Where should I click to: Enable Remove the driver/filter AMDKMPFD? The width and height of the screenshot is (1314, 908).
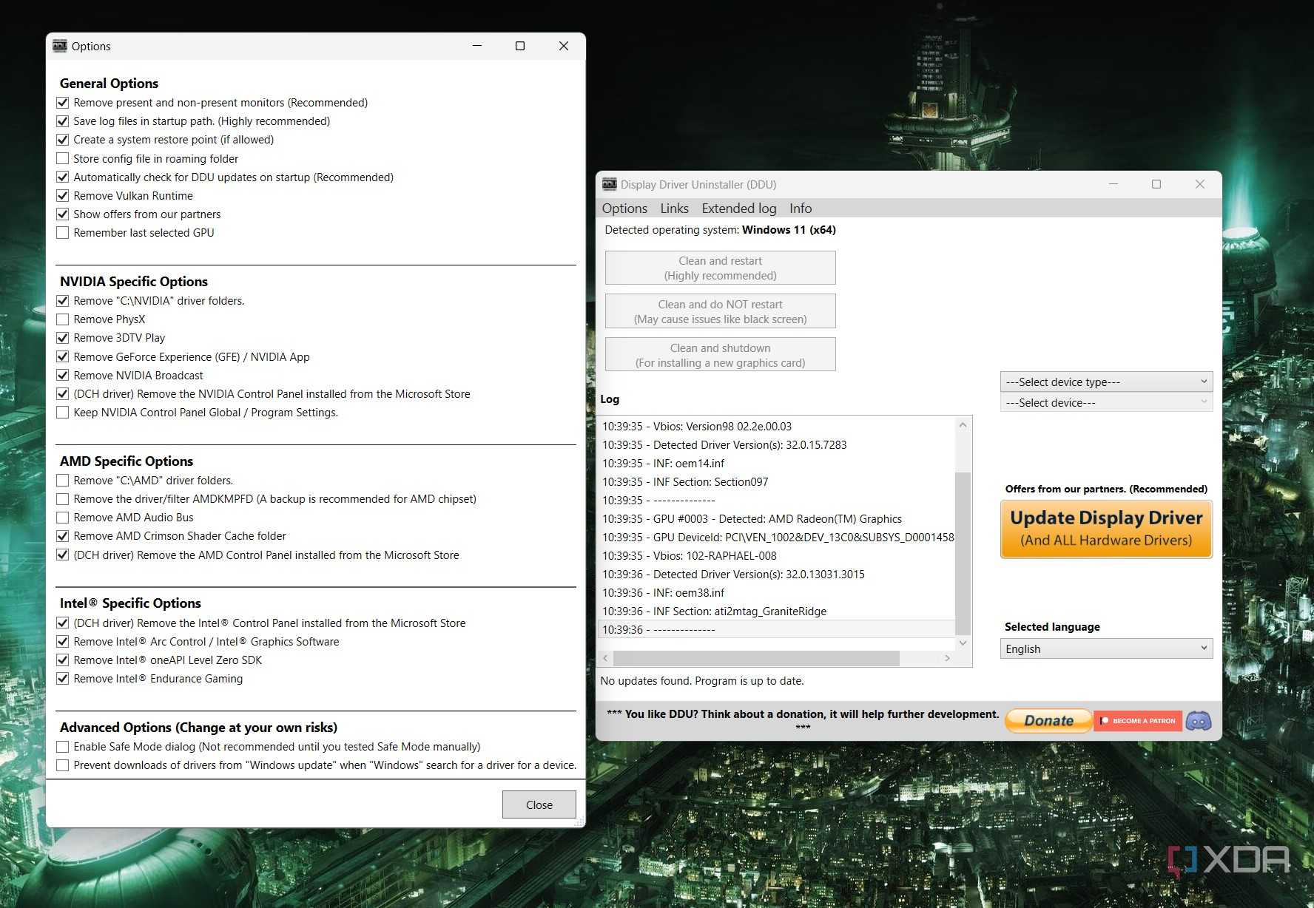63,499
